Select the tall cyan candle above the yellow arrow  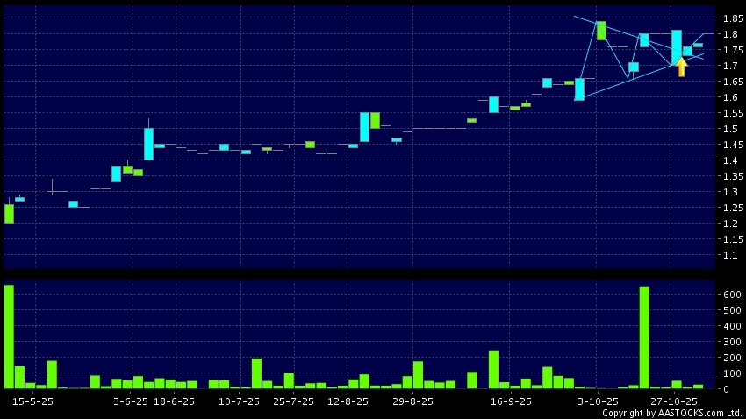[x=677, y=47]
